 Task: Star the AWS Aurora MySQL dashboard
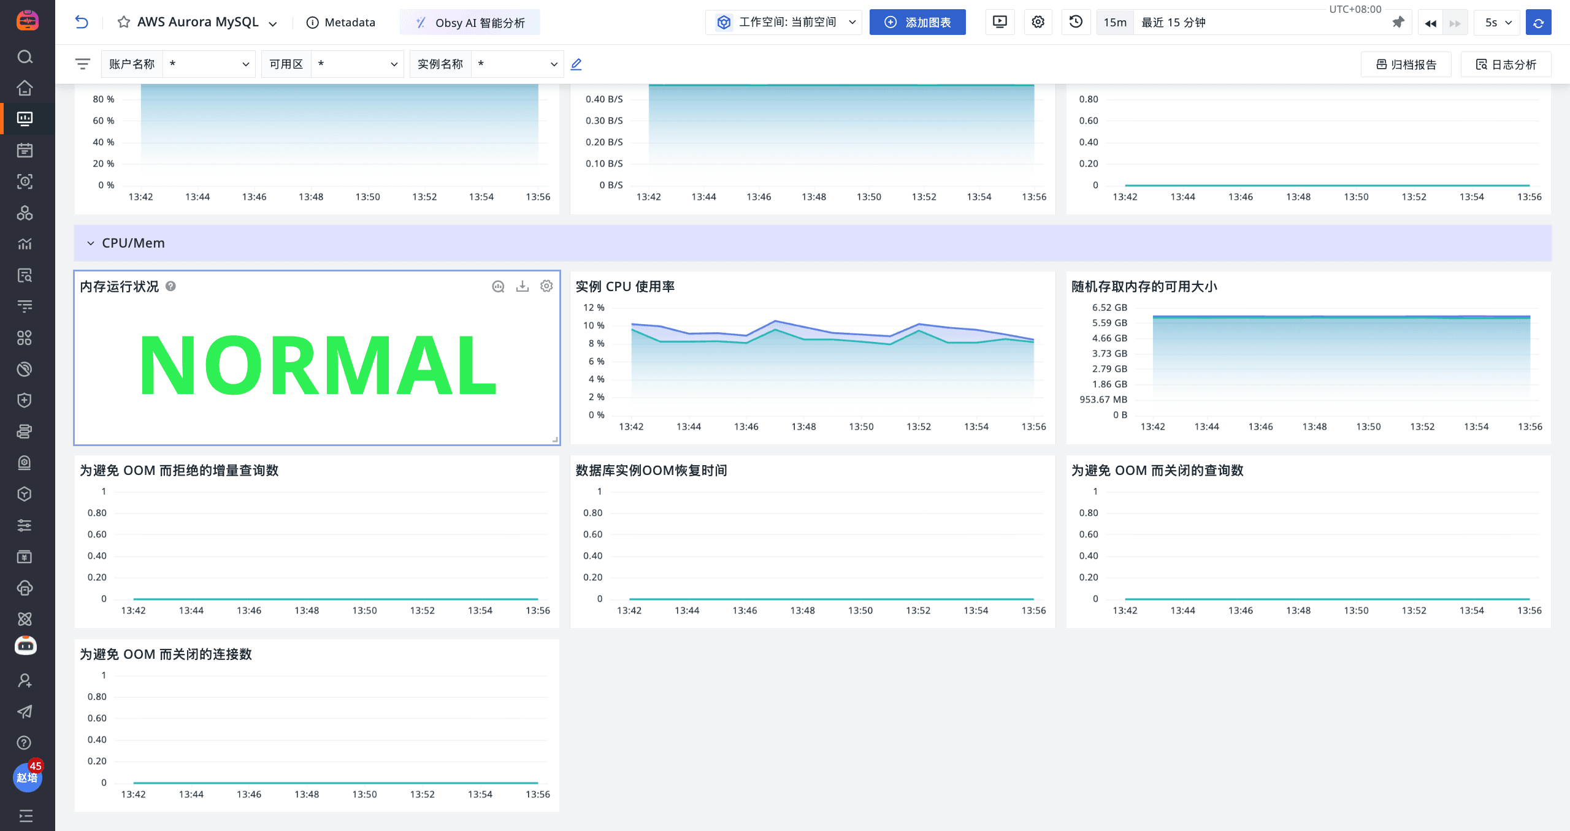(x=124, y=23)
